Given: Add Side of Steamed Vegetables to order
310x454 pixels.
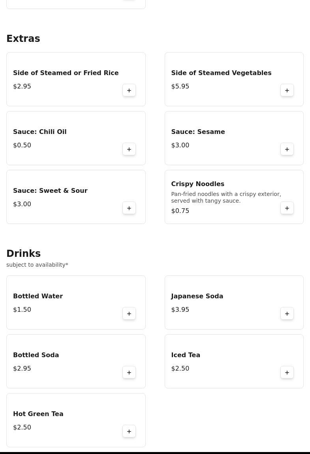Looking at the screenshot, I should click(x=287, y=90).
